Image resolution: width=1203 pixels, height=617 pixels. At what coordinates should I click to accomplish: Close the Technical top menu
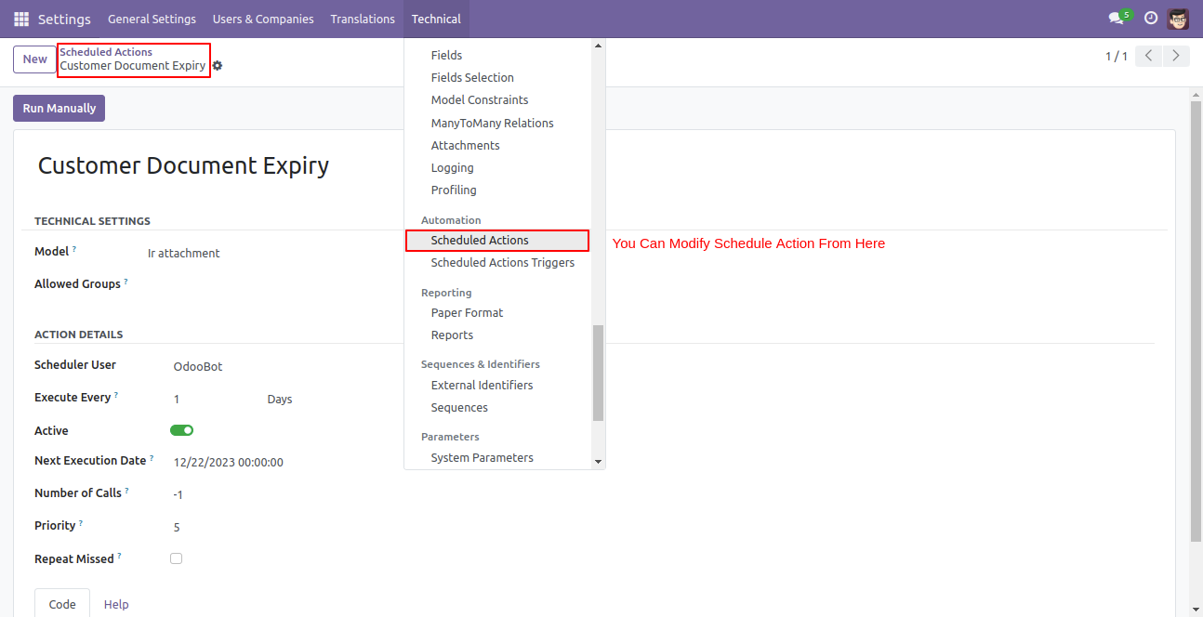pyautogui.click(x=436, y=19)
